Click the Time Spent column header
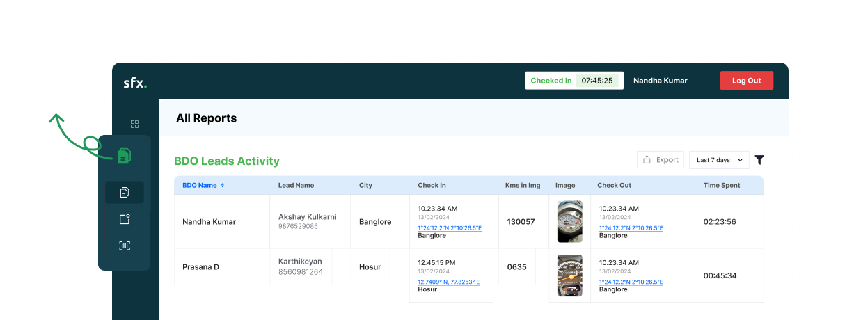The width and height of the screenshot is (854, 320). click(722, 186)
